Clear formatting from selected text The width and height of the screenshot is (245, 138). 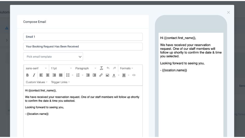click(x=101, y=68)
